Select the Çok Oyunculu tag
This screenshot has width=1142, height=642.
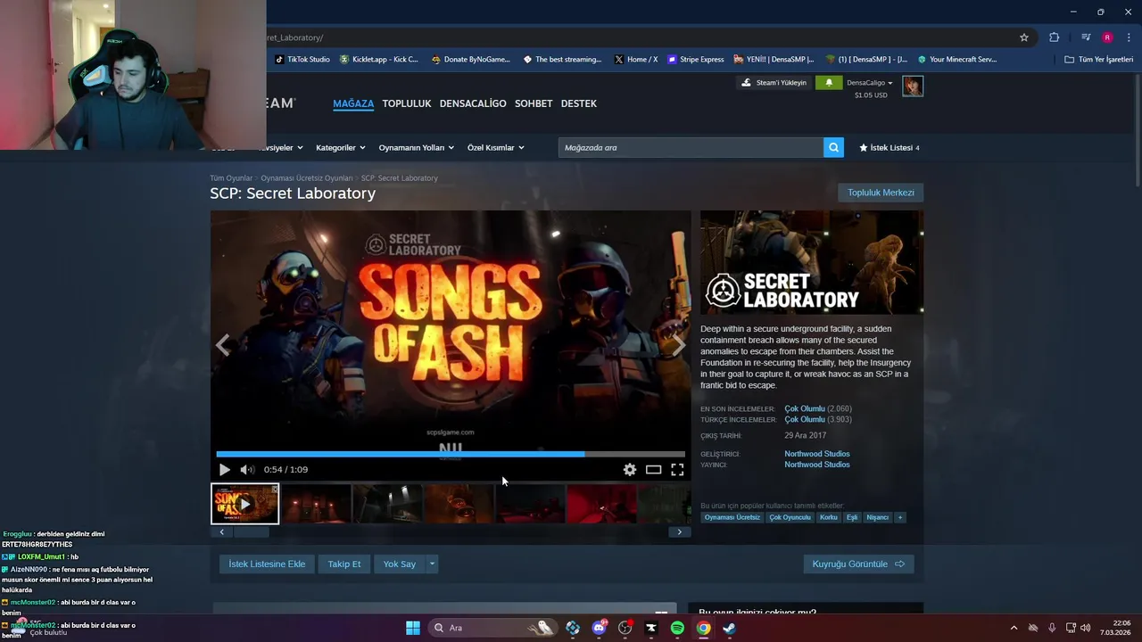pos(790,517)
